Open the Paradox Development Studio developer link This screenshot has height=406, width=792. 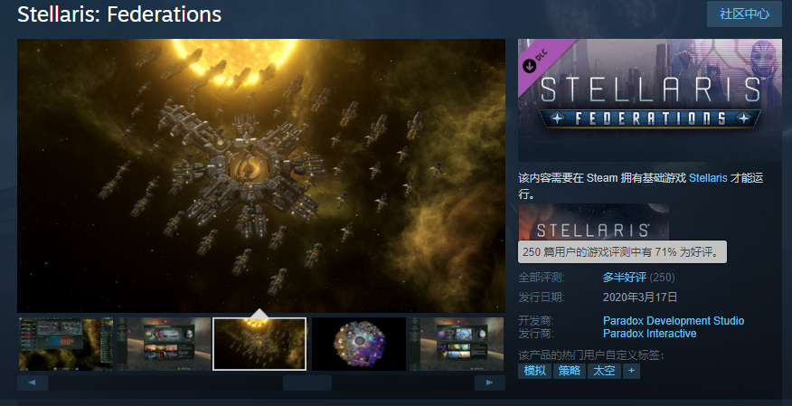click(x=674, y=321)
